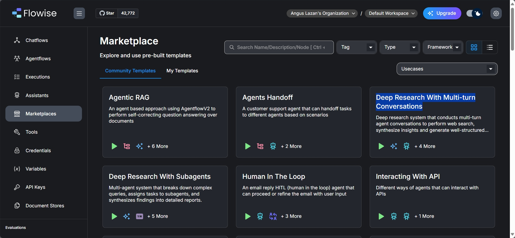Open the Agents Handoff template
515x238 pixels.
pos(299,122)
